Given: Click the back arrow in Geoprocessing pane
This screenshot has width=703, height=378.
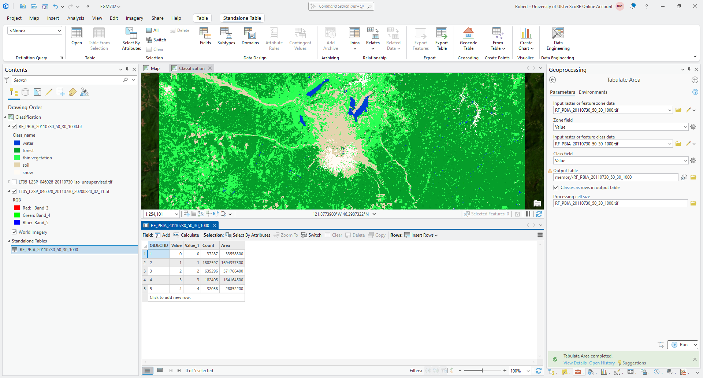Looking at the screenshot, I should point(553,80).
